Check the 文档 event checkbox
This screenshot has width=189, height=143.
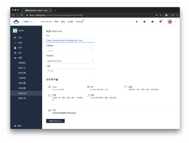50,95
